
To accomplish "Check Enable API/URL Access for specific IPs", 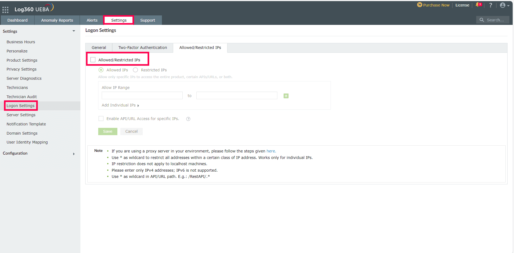I will (x=101, y=118).
